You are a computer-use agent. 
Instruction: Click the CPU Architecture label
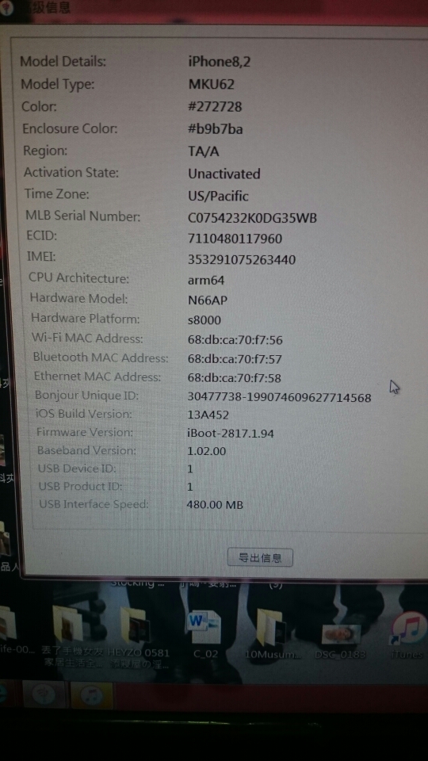(x=79, y=278)
